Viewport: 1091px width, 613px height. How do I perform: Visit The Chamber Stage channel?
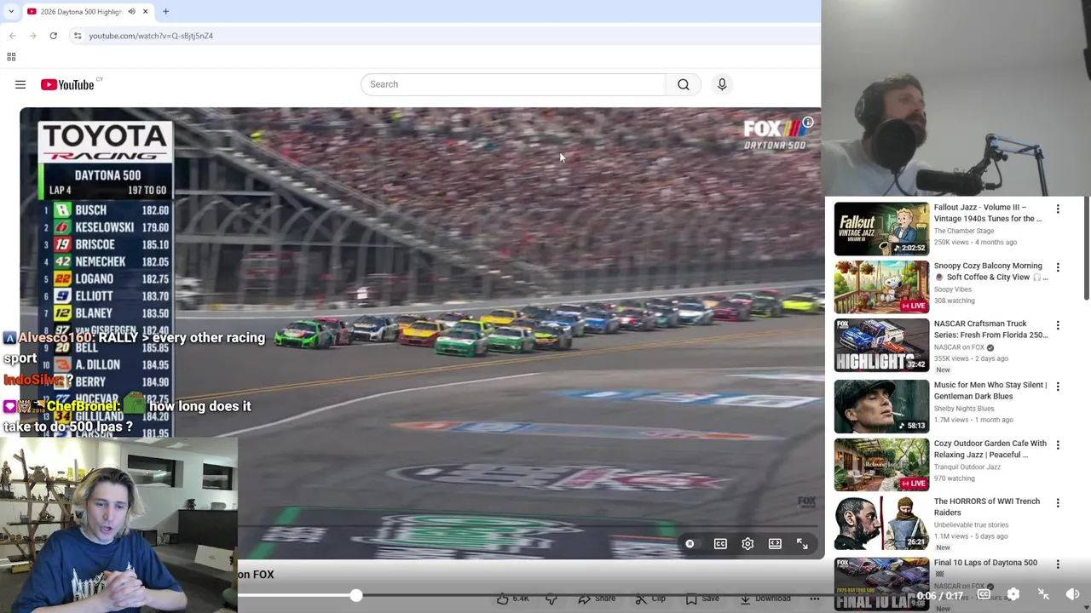pyautogui.click(x=963, y=231)
